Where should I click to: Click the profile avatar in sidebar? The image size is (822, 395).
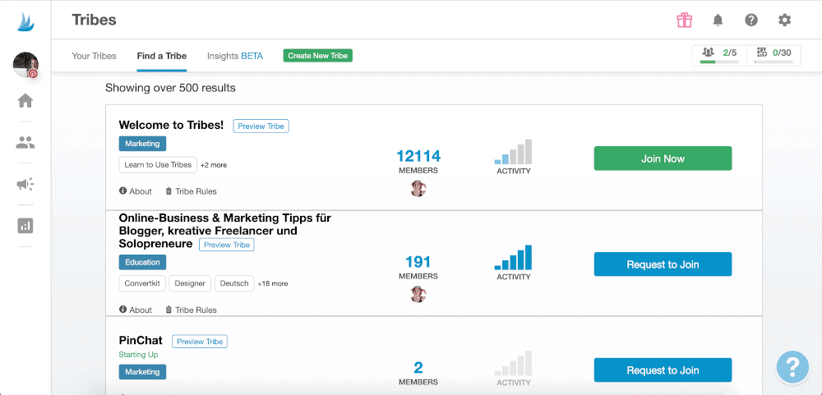tap(25, 64)
